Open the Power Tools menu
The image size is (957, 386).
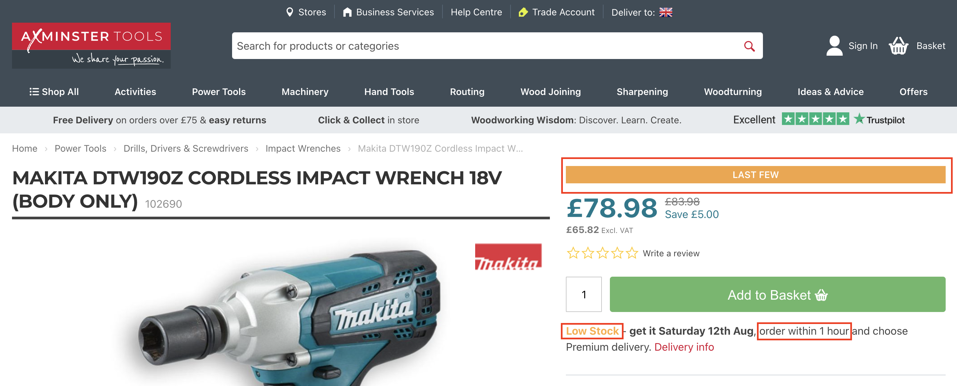[x=219, y=92]
